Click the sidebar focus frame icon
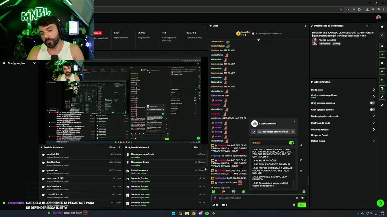The width and height of the screenshot is (387, 217). pos(382,46)
